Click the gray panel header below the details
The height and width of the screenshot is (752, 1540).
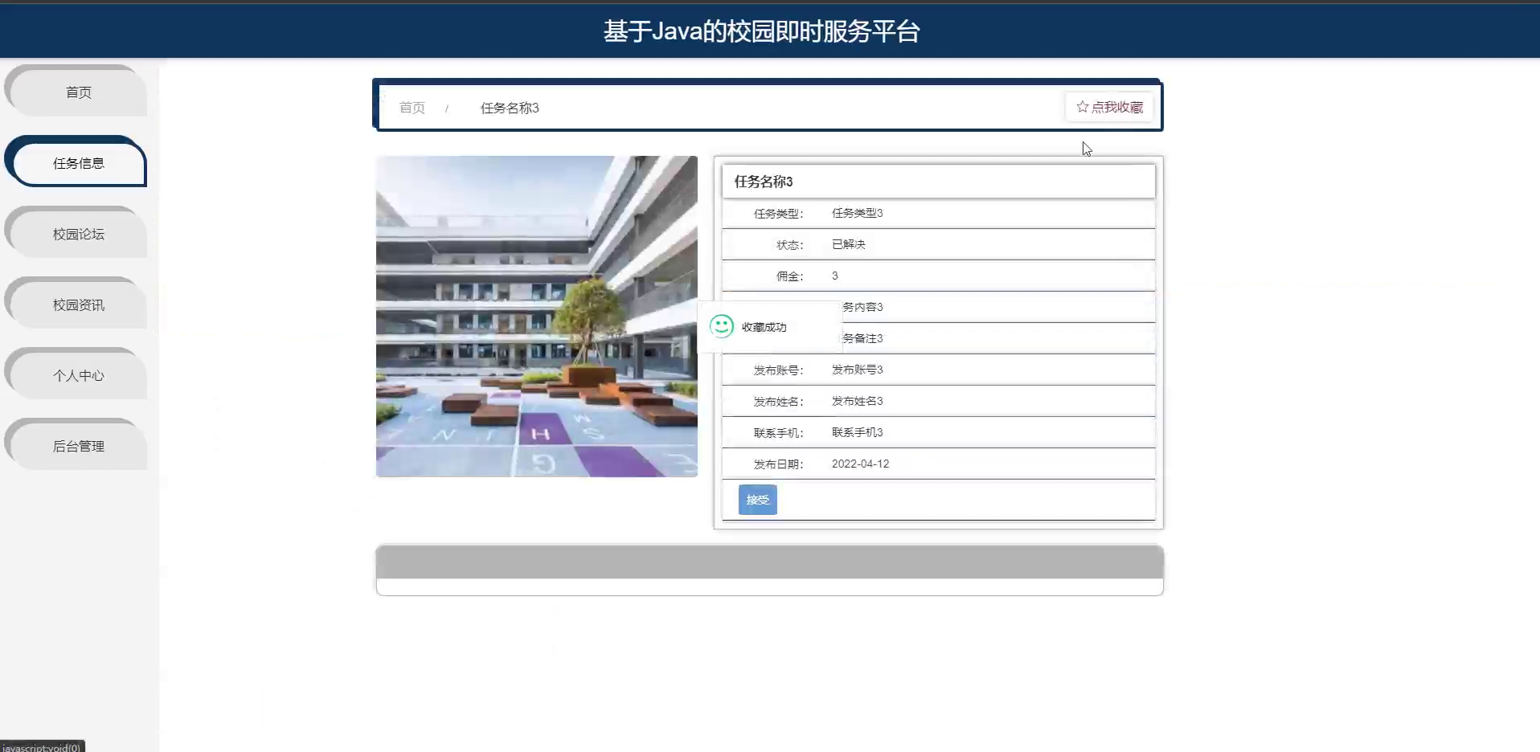pos(769,562)
